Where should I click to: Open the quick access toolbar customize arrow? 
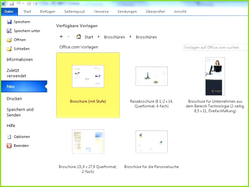click(36, 4)
